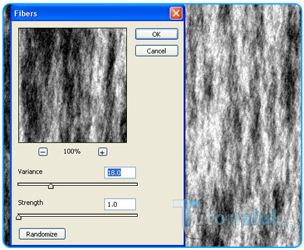
Task: Select the Strength value field showing 1.0
Action: point(120,204)
